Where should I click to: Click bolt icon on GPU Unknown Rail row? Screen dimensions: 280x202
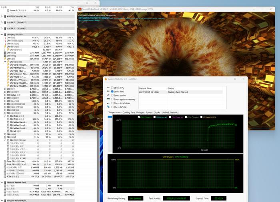tap(8, 74)
